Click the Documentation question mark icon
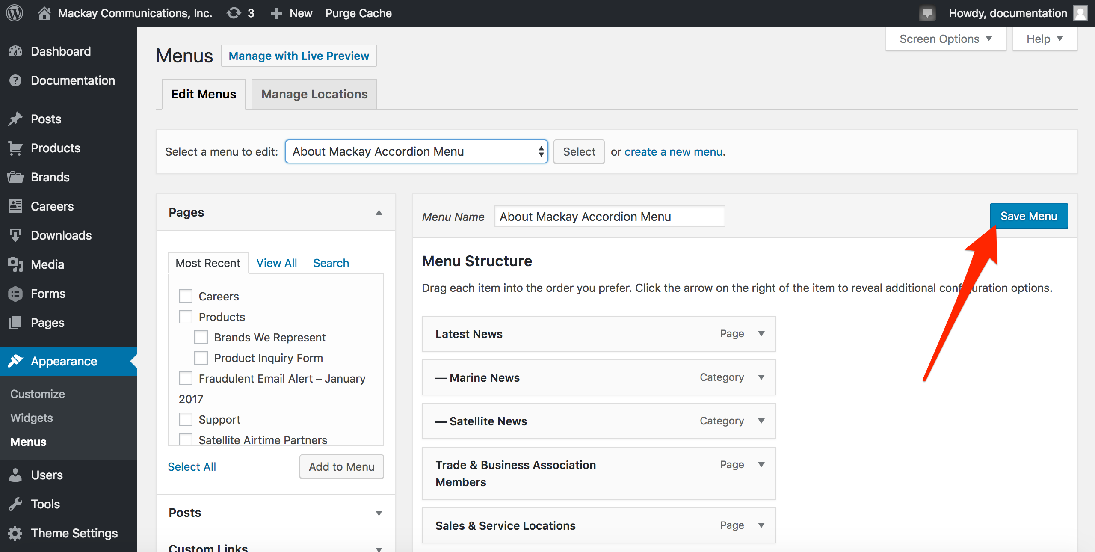The height and width of the screenshot is (552, 1095). click(15, 80)
